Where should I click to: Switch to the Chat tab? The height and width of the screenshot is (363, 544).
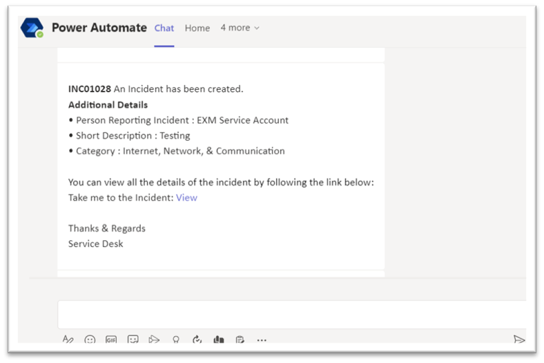point(164,28)
